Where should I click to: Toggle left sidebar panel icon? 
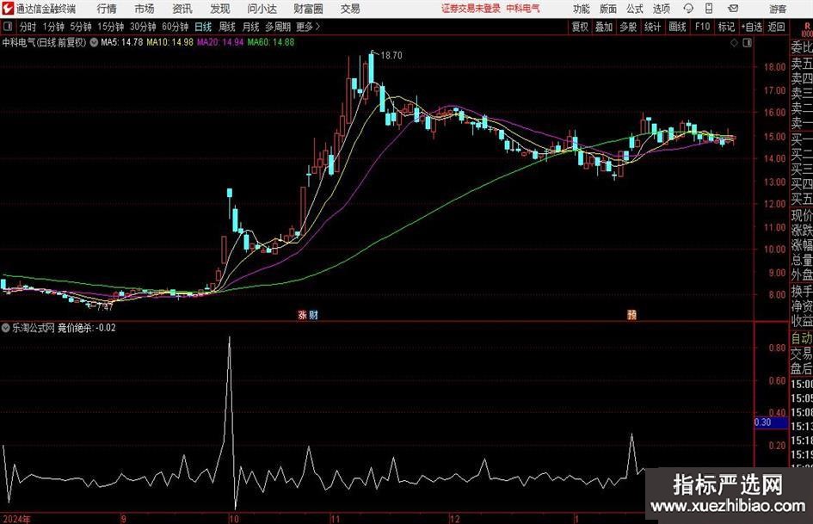[7, 27]
